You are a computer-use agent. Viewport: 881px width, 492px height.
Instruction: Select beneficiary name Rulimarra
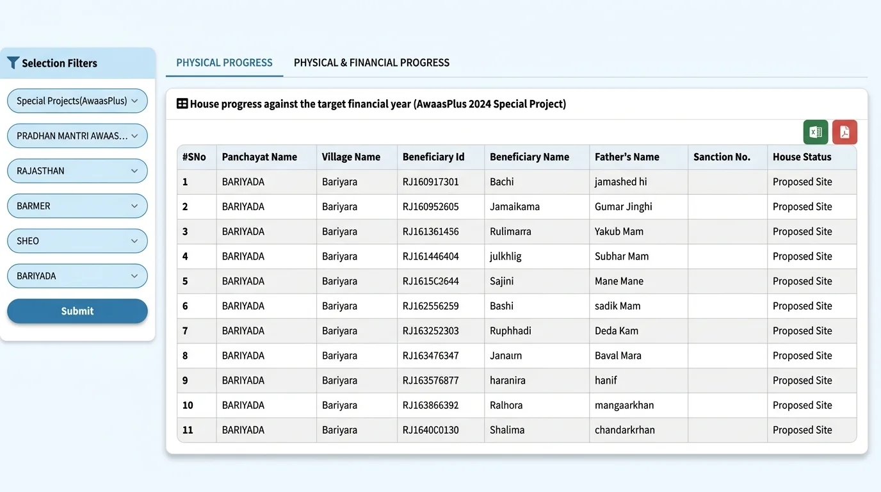tap(510, 231)
